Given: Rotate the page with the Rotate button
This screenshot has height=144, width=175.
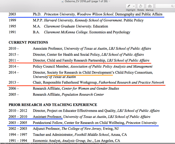Looking at the screenshot, I should click(x=140, y=6).
